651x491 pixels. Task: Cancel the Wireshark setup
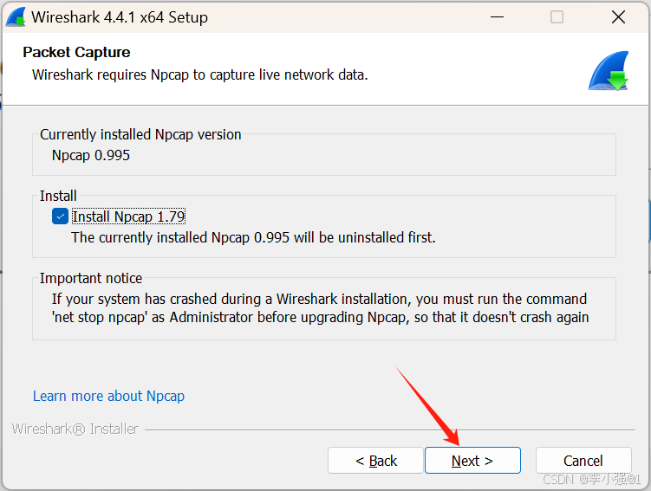click(x=583, y=461)
